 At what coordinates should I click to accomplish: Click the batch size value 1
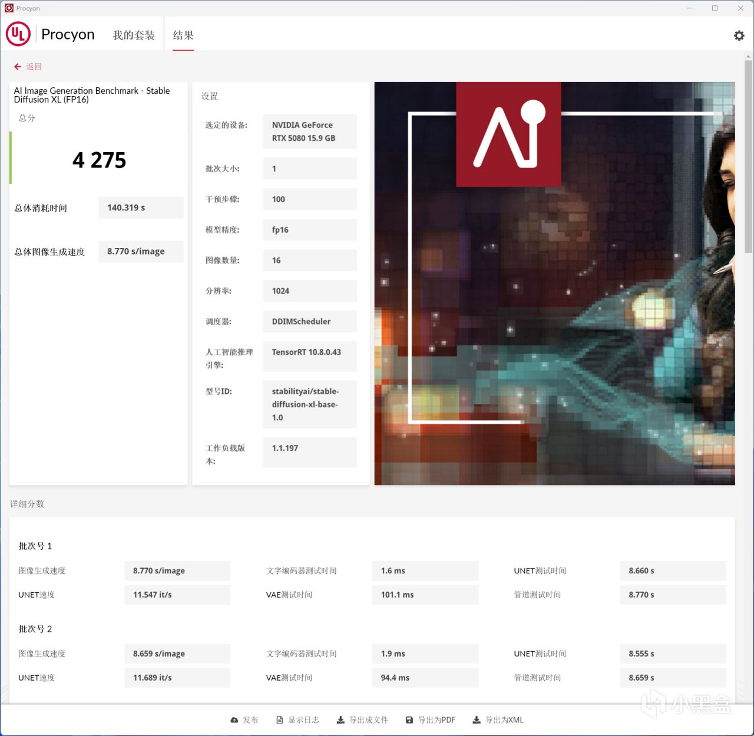tap(310, 169)
